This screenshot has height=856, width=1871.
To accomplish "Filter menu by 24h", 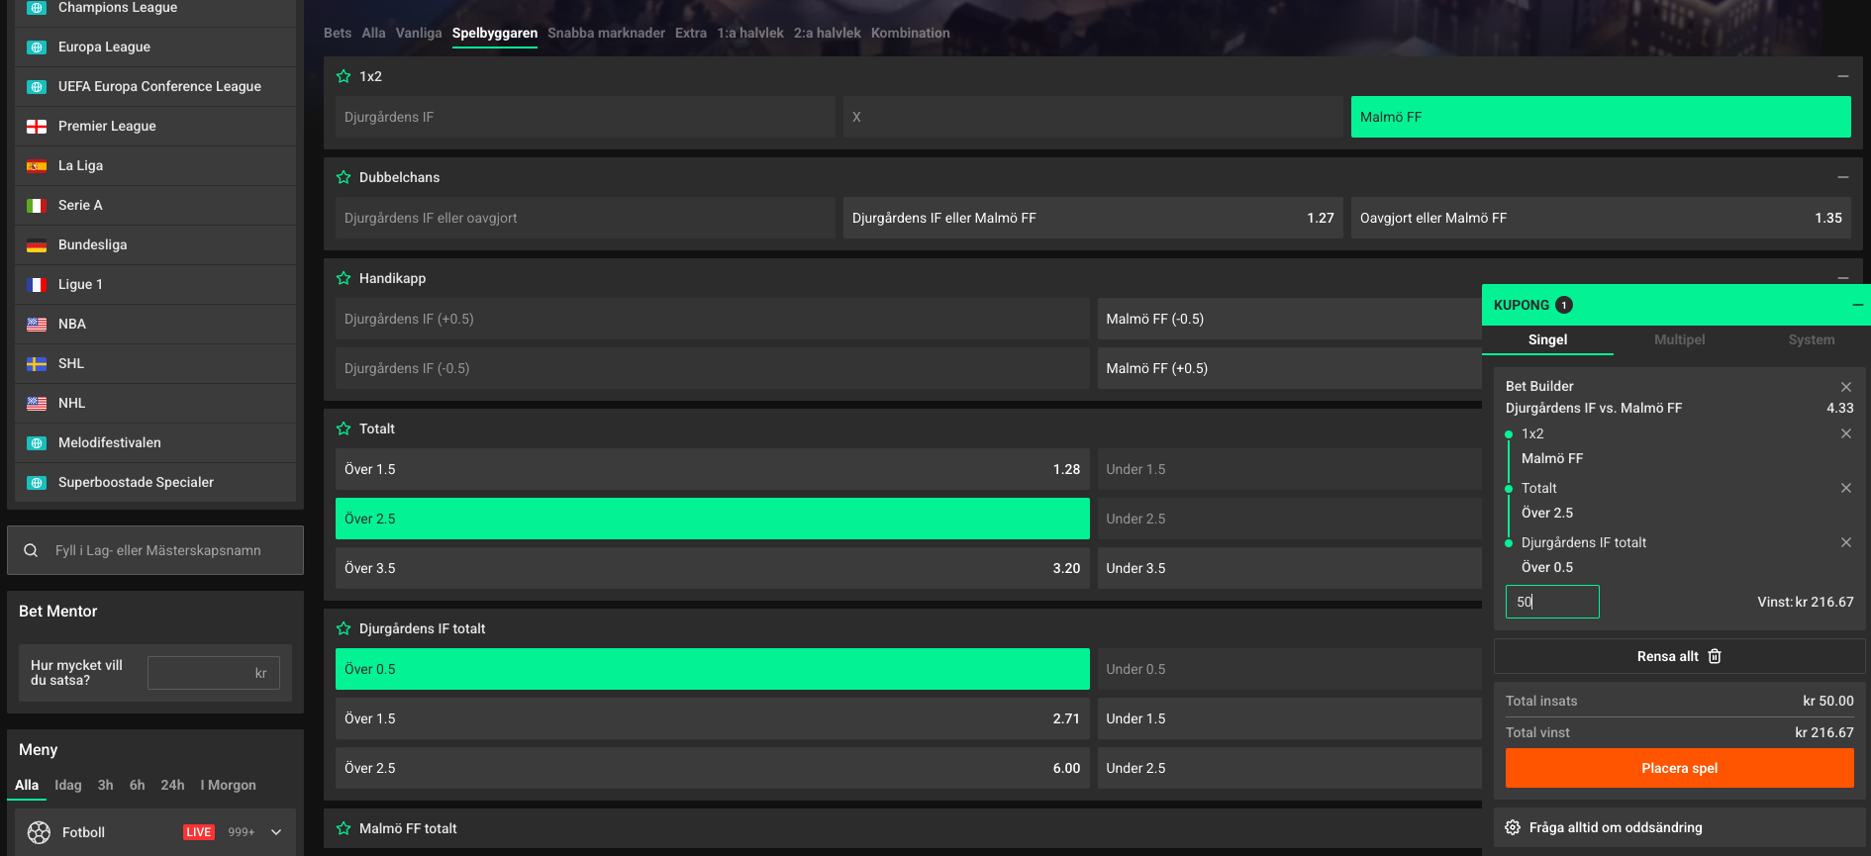I will [172, 785].
